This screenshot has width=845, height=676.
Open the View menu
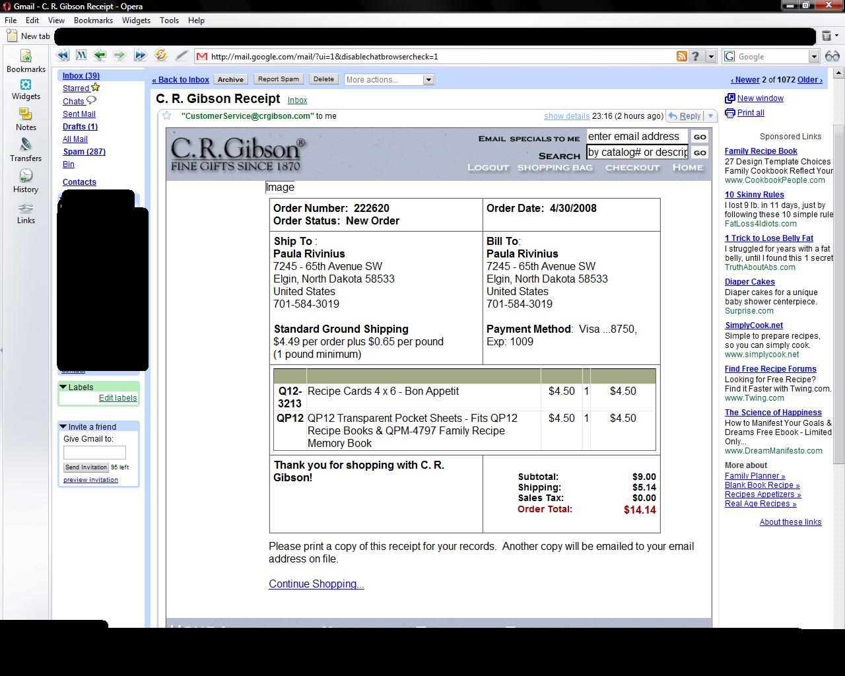pyautogui.click(x=56, y=20)
